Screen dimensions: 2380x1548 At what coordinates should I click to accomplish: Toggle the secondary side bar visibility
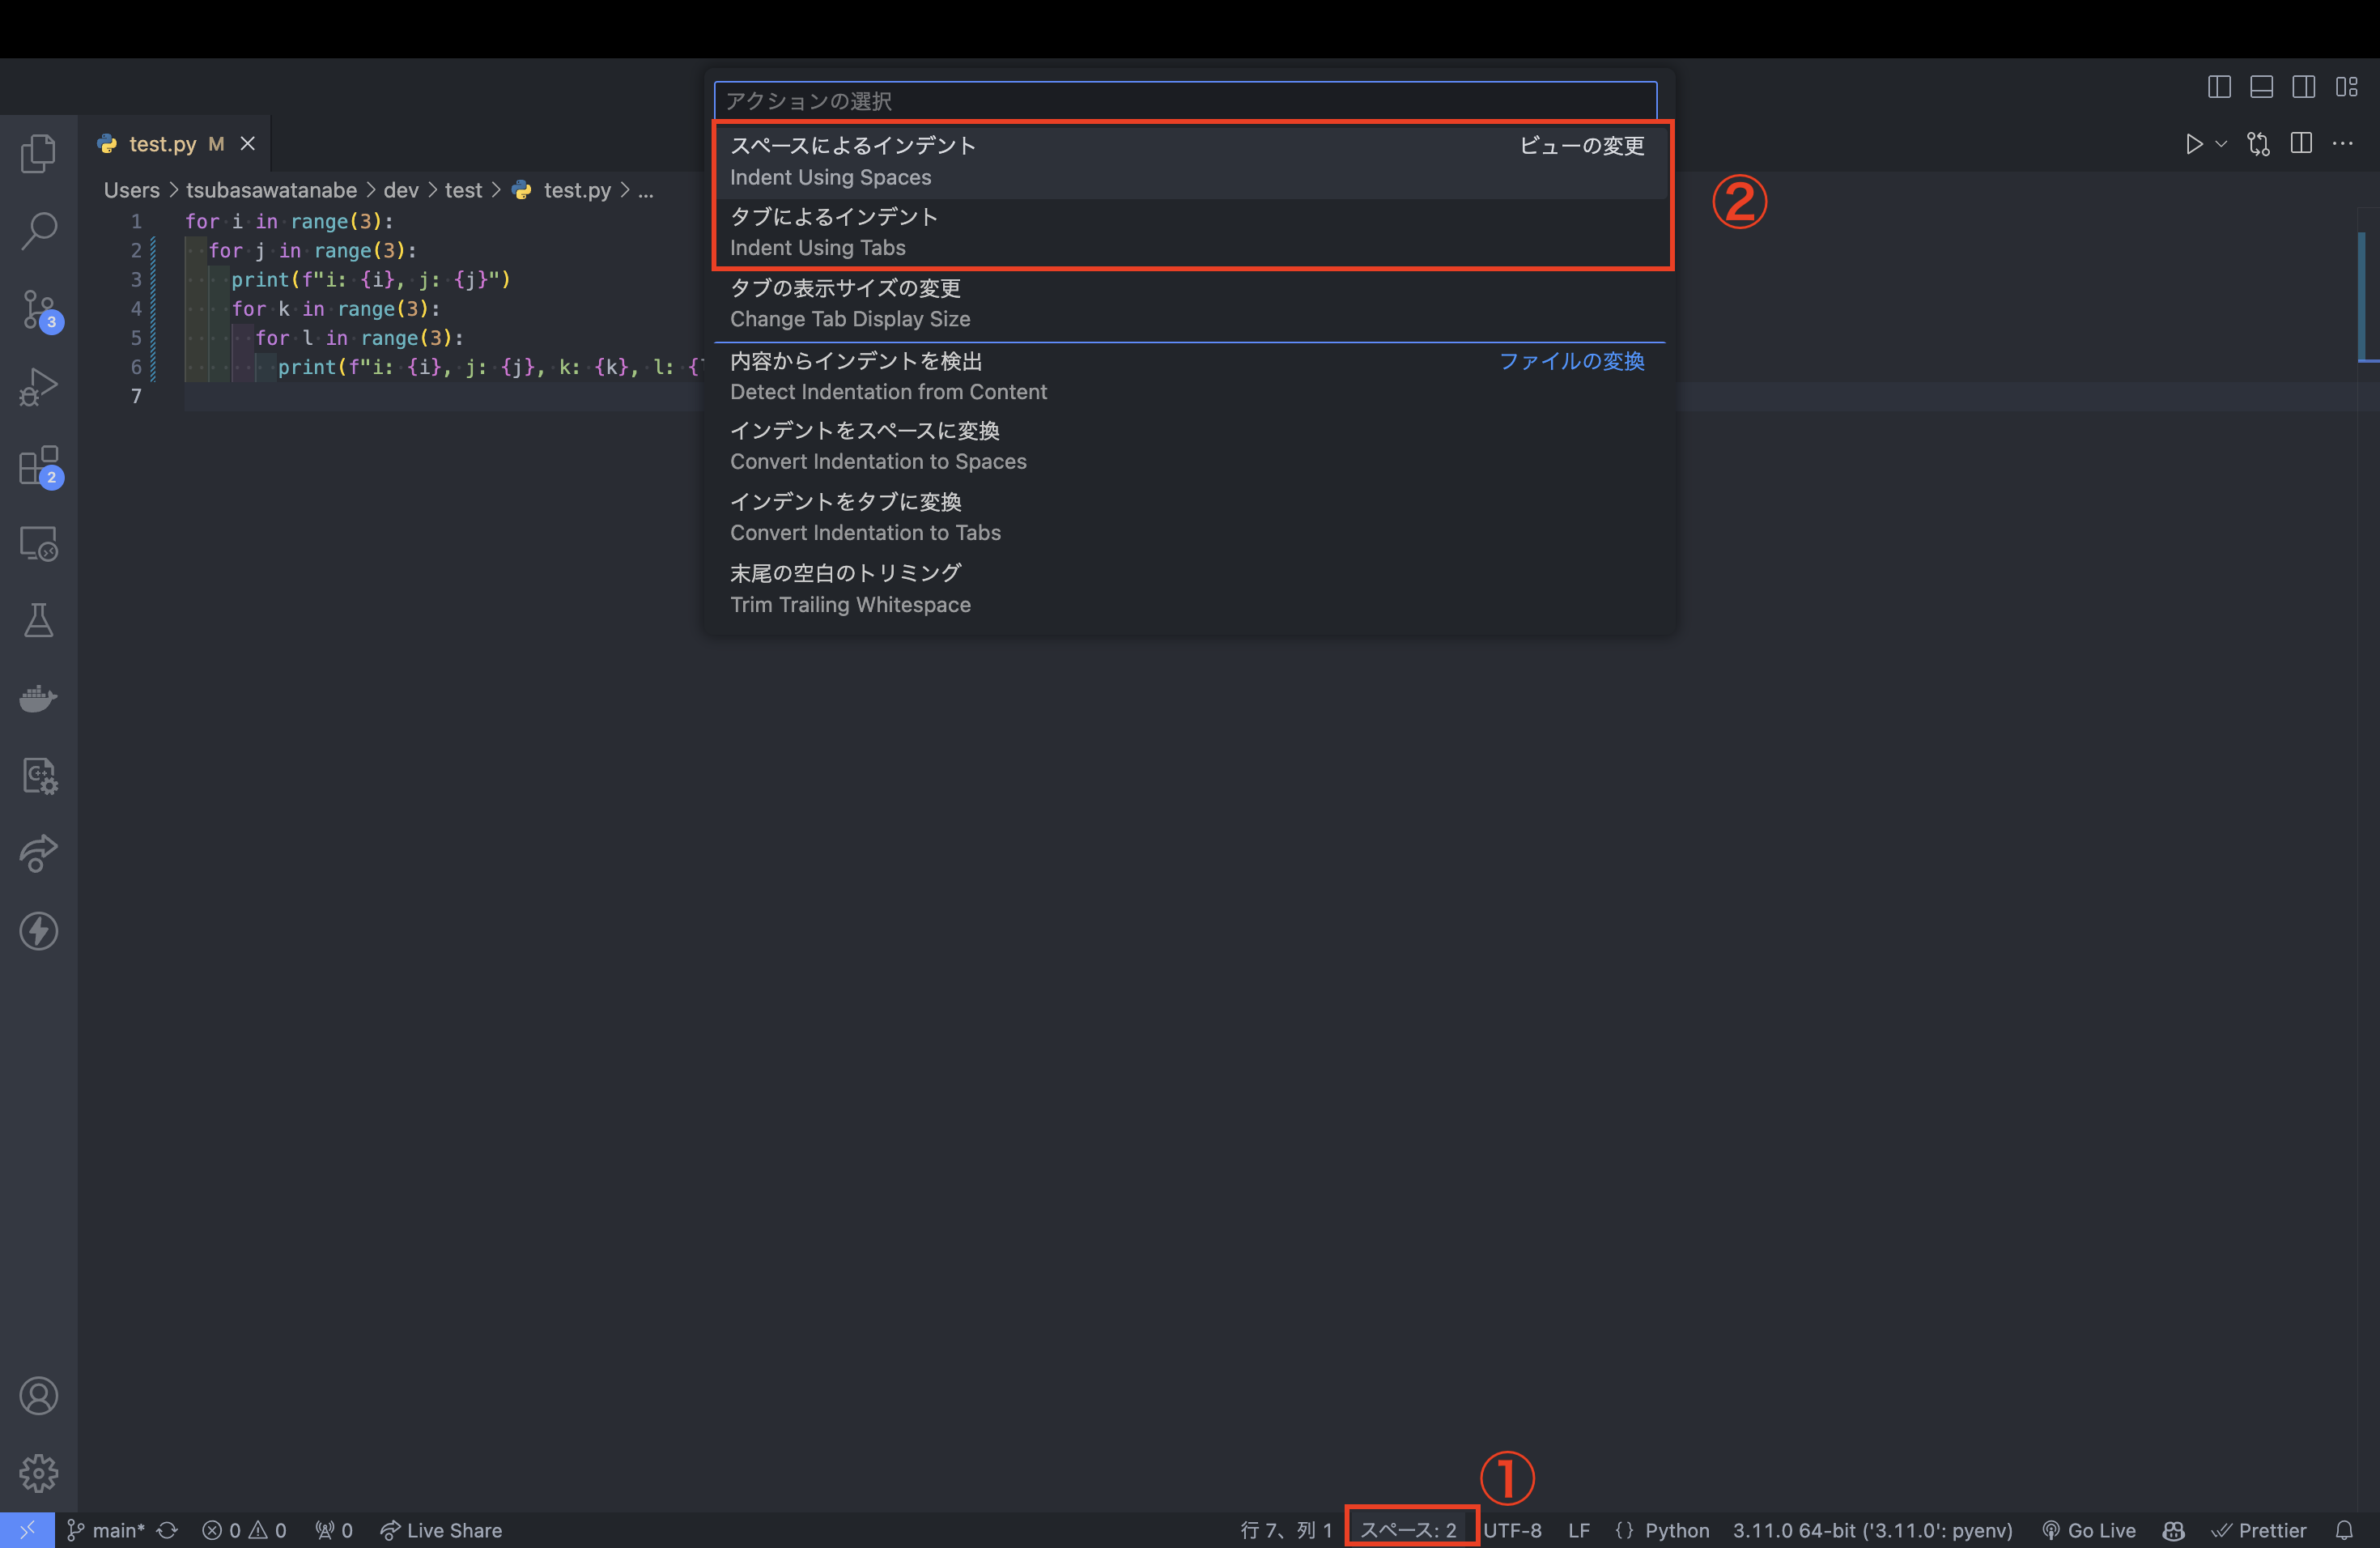tap(2304, 87)
